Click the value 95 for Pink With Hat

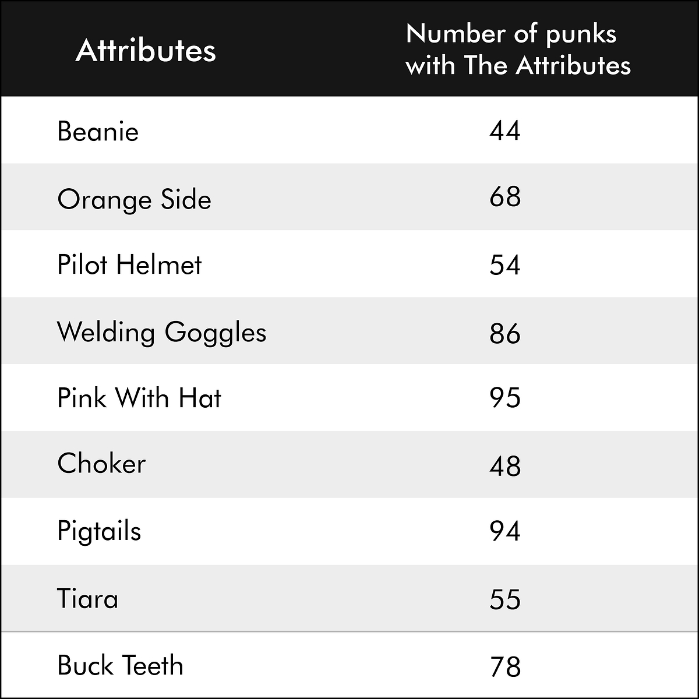coord(504,398)
